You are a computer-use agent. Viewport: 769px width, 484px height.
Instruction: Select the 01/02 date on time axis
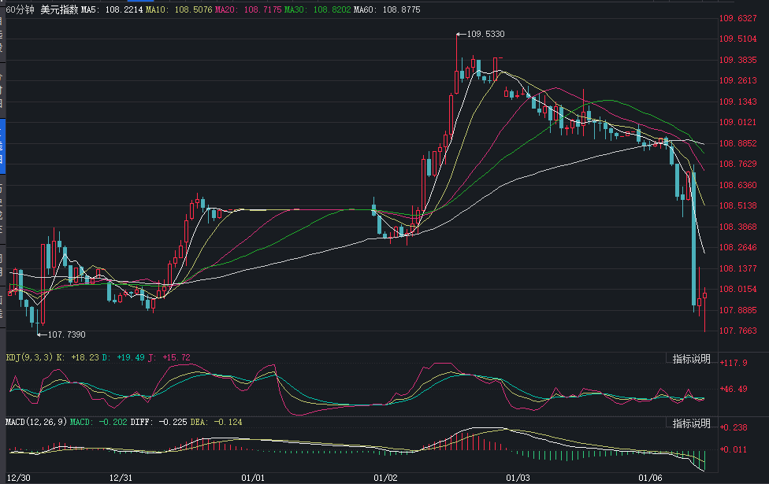point(386,478)
